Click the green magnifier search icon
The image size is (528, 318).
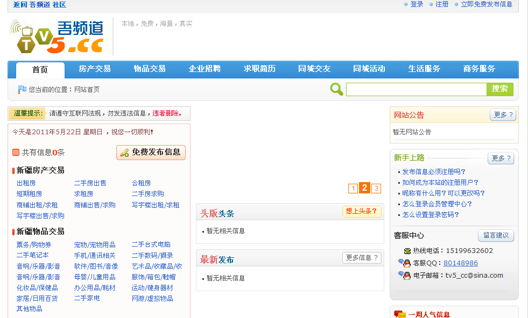(336, 89)
